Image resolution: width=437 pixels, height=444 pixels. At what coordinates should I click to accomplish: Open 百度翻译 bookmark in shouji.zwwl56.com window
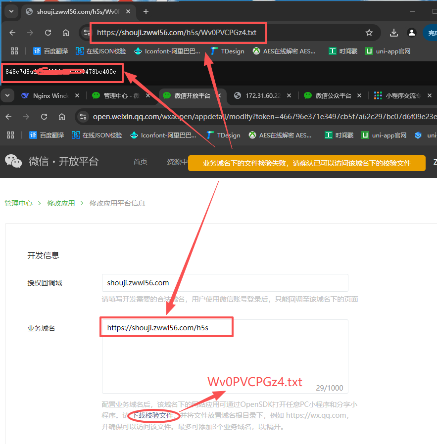click(50, 51)
